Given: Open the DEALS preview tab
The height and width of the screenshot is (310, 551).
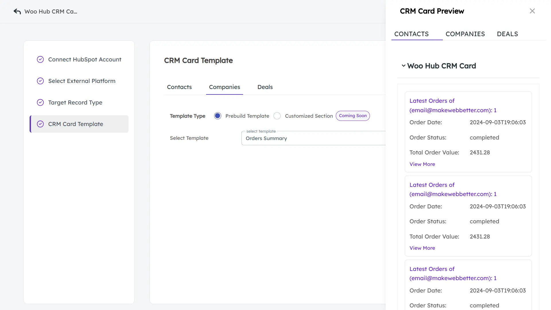Looking at the screenshot, I should point(507,34).
